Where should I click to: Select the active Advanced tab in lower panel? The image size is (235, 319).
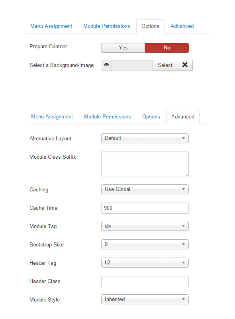[183, 117]
